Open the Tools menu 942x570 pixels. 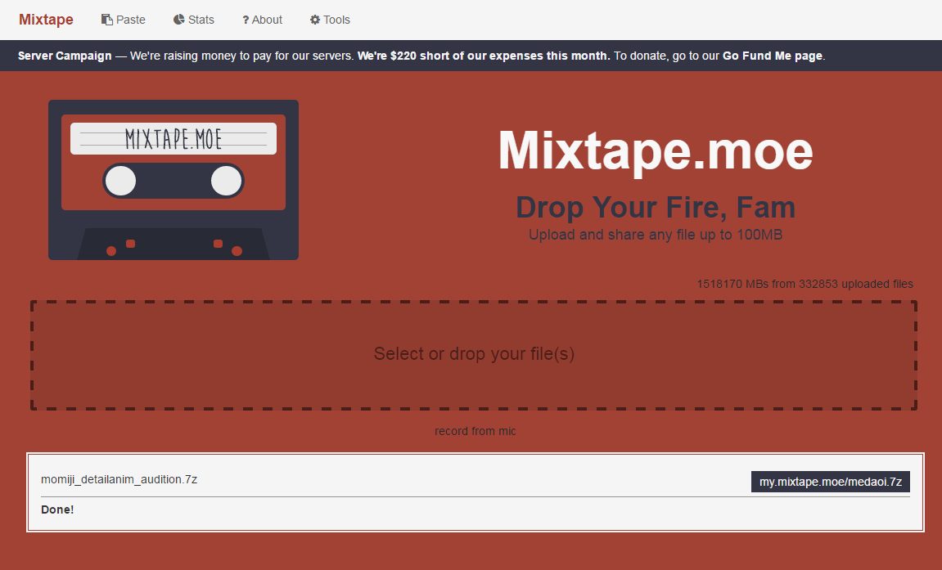(x=330, y=20)
